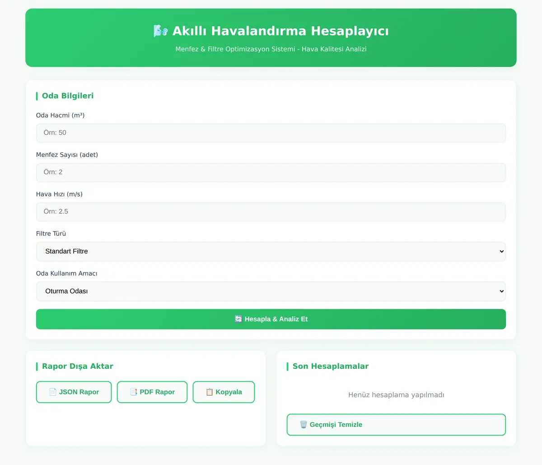Screen dimensions: 542x465
Task: Export the PDF Rapor
Action: tap(152, 392)
